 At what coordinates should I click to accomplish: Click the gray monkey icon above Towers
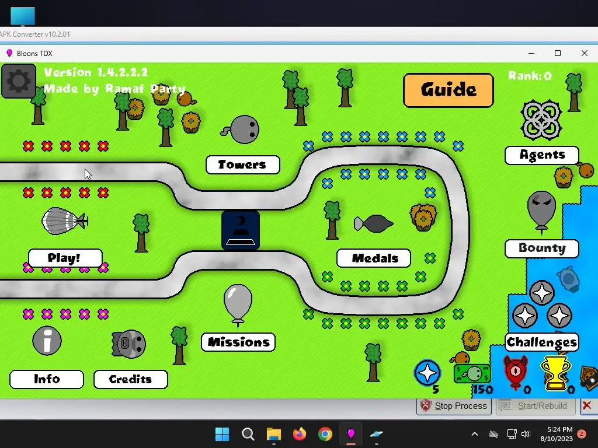[241, 129]
